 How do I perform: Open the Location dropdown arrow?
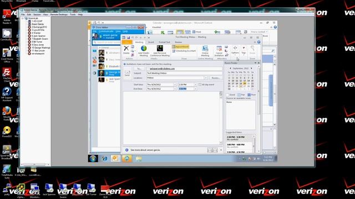[206, 78]
